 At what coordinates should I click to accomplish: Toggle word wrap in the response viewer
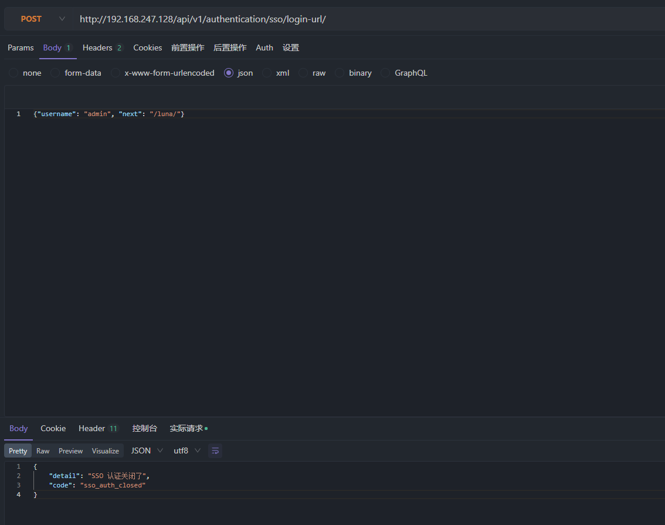coord(215,451)
